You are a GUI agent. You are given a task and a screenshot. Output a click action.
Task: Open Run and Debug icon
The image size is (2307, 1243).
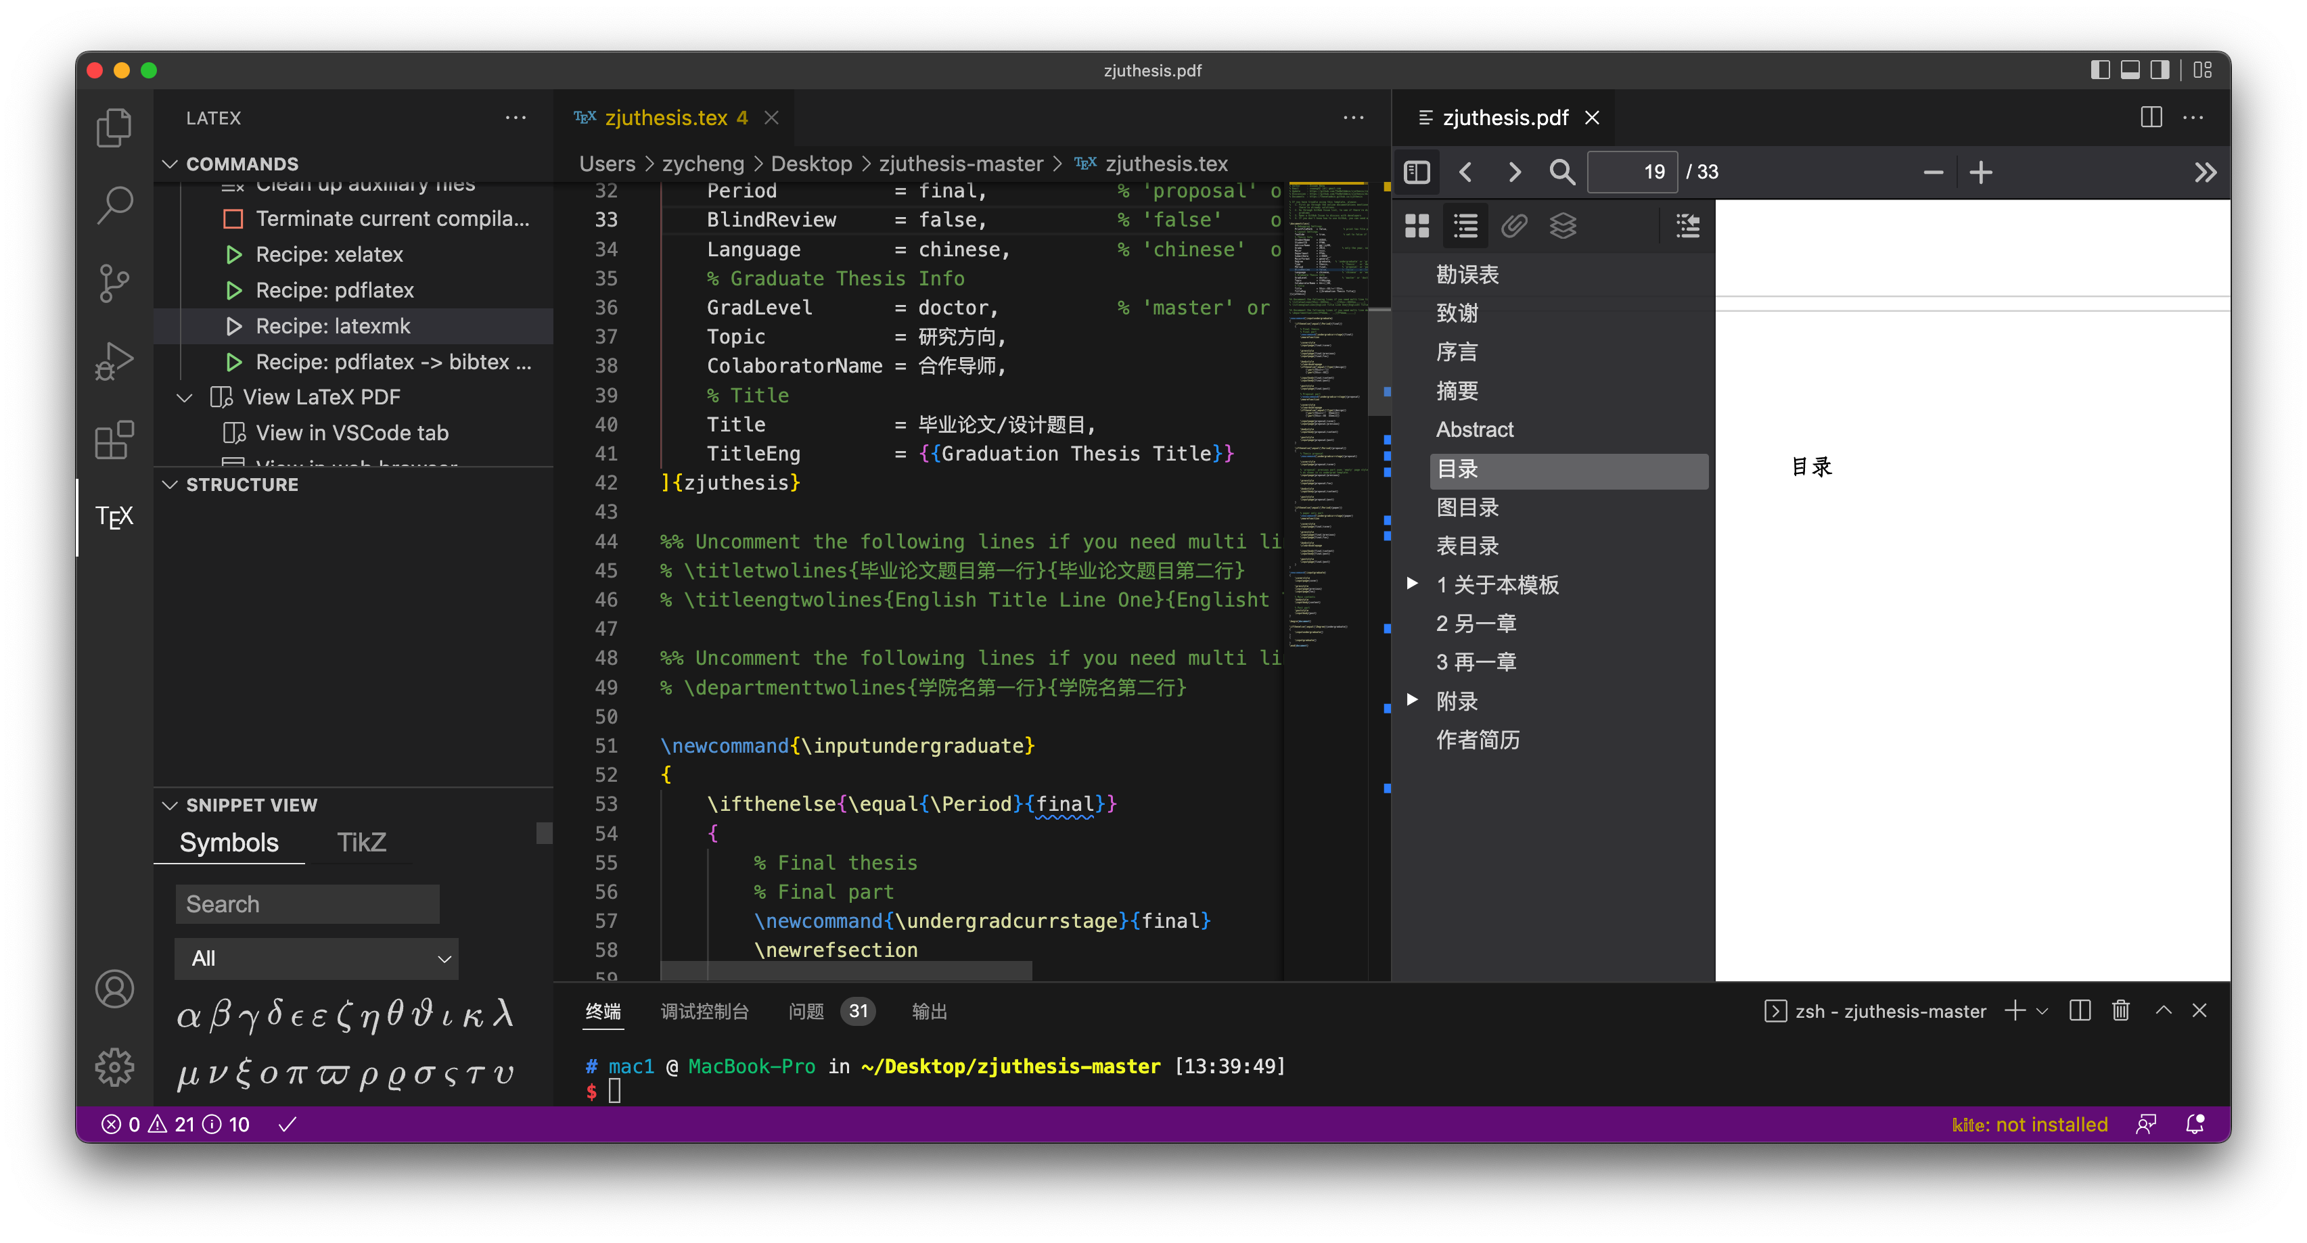click(x=113, y=360)
